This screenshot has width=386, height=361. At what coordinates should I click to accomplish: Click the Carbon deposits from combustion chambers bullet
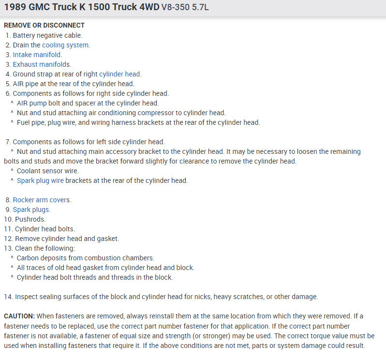(x=86, y=258)
